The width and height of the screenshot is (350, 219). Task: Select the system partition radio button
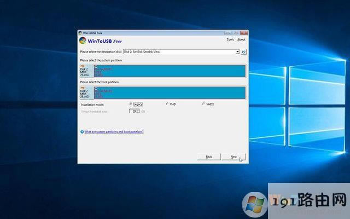pos(96,67)
